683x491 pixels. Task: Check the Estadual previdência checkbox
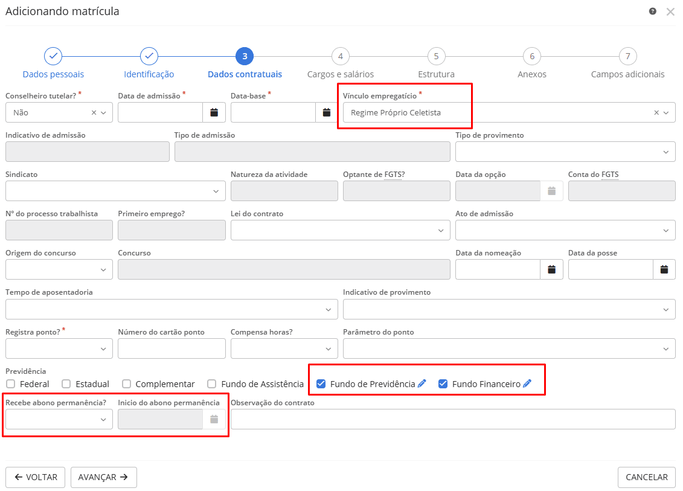(x=66, y=384)
